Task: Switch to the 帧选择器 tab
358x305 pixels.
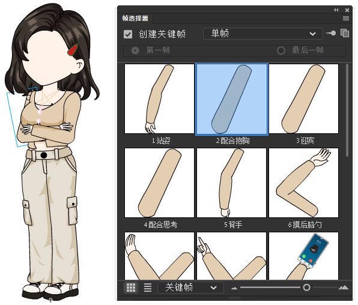Action: tap(135, 18)
